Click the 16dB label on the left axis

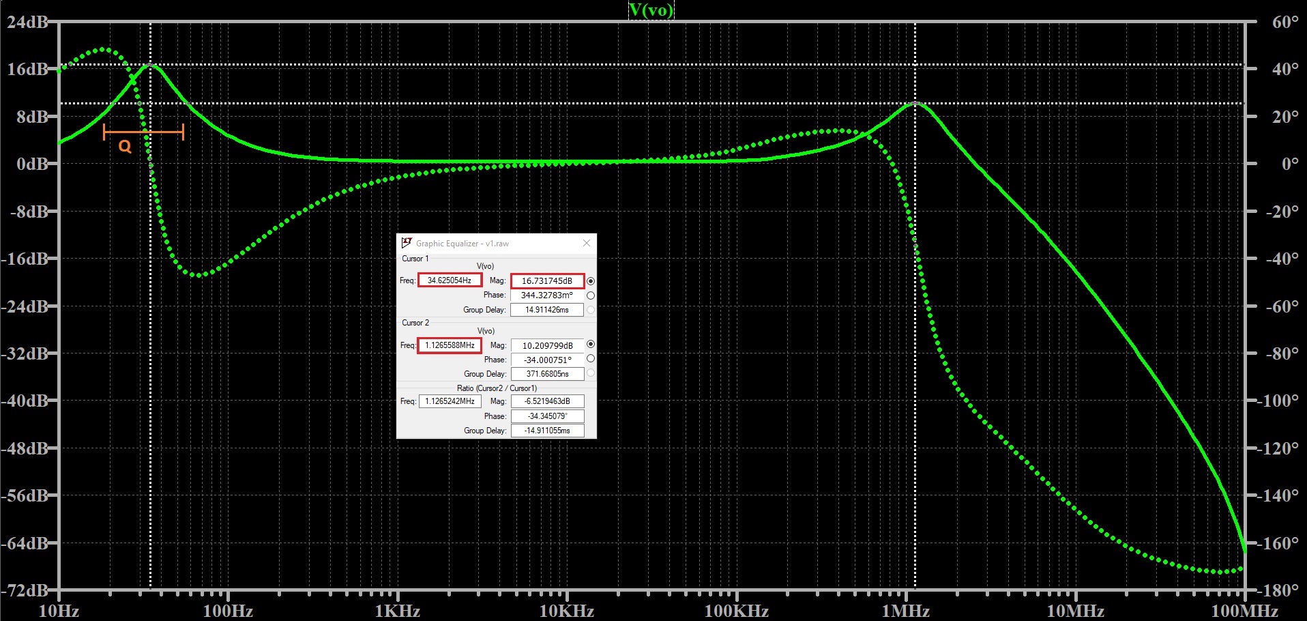point(27,69)
